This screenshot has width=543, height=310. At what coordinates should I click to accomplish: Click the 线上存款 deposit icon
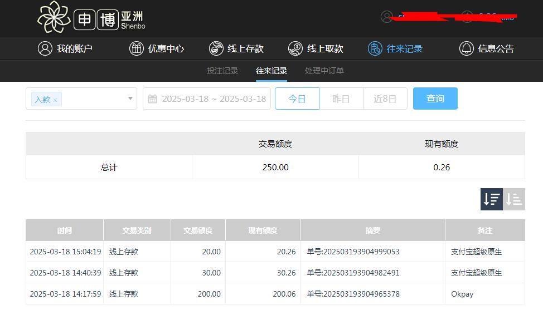216,49
